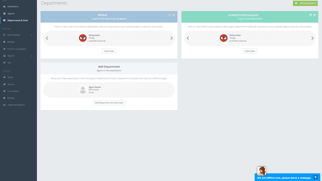This screenshot has height=181, width=322.
Task: Click the 'Agent Name' placeholder text
Action: (x=95, y=87)
